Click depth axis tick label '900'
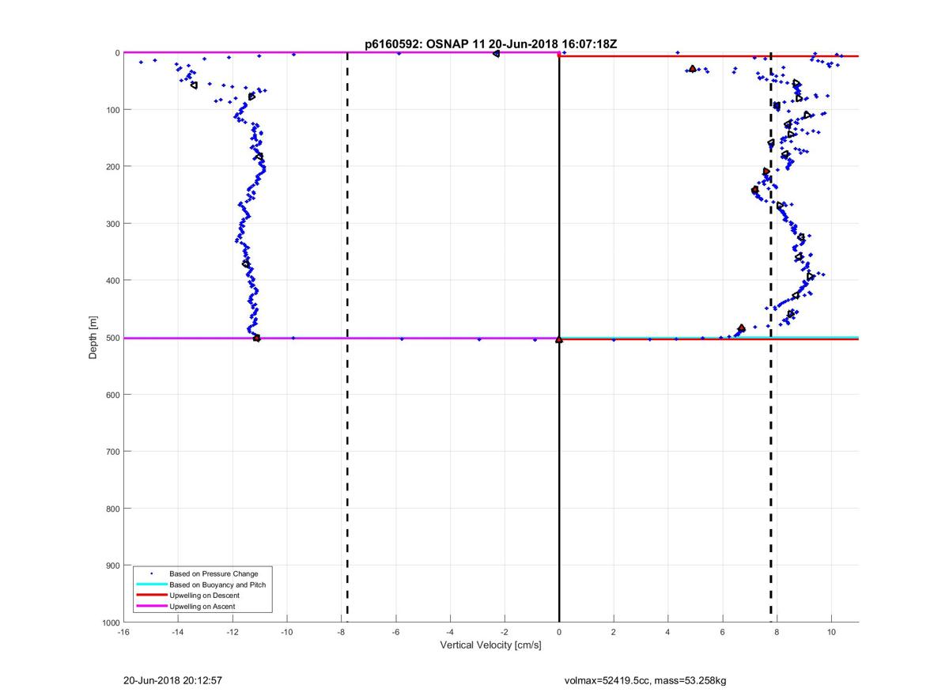This screenshot has width=949, height=700. tap(112, 566)
